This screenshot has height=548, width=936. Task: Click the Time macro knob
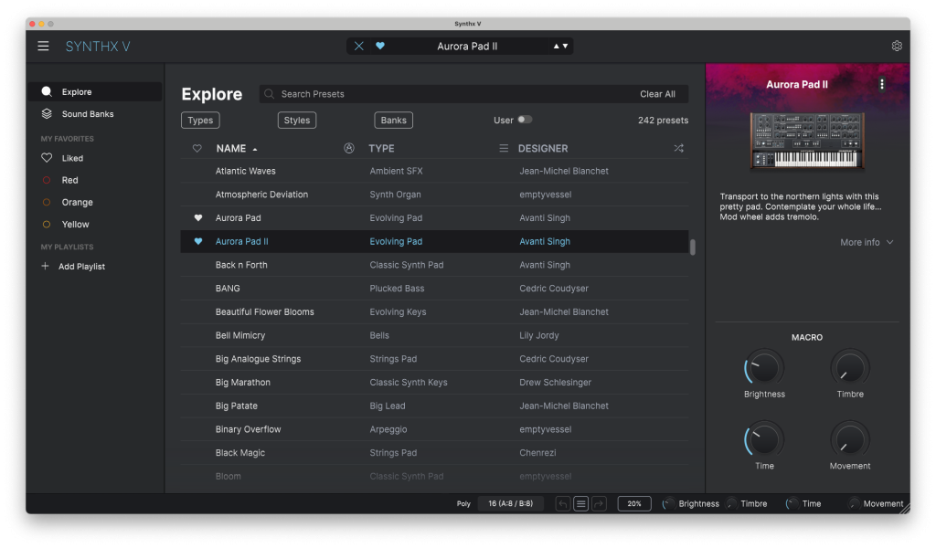point(764,439)
